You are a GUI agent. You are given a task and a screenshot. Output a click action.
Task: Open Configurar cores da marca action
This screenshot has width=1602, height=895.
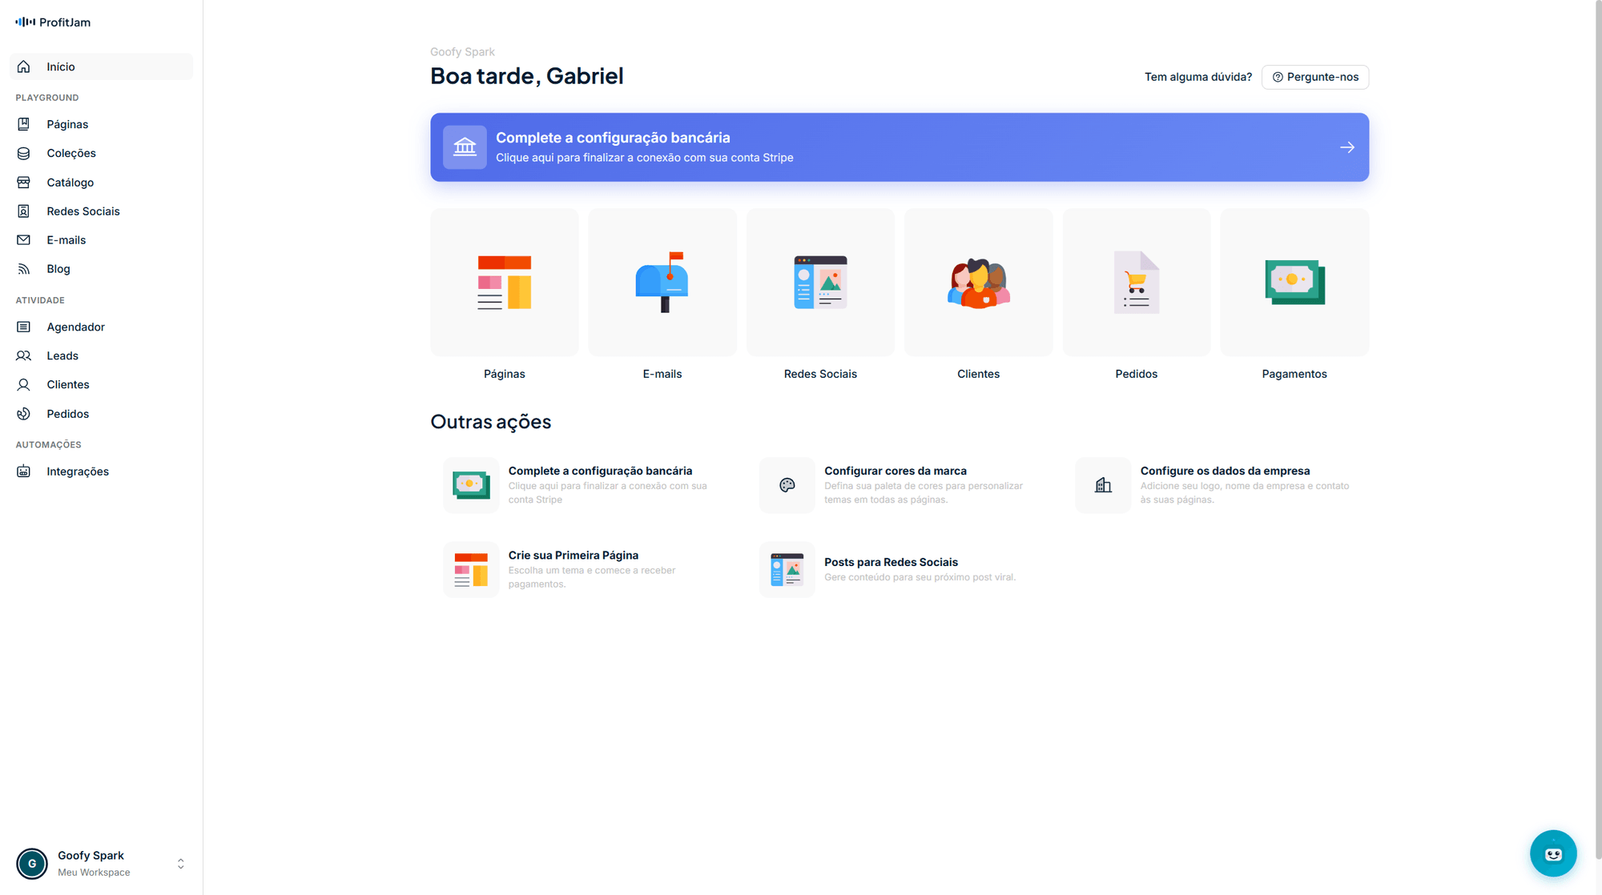click(899, 485)
